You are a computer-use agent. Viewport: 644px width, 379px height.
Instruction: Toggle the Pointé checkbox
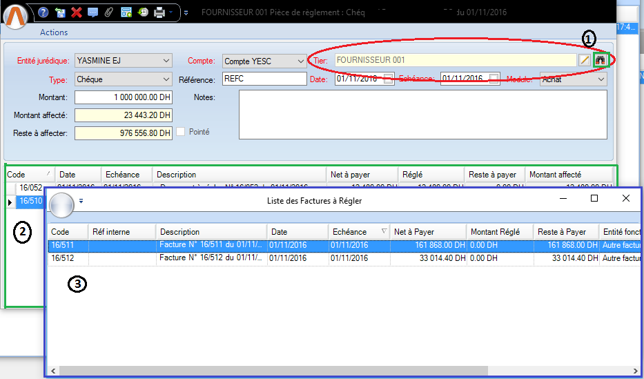pyautogui.click(x=181, y=132)
